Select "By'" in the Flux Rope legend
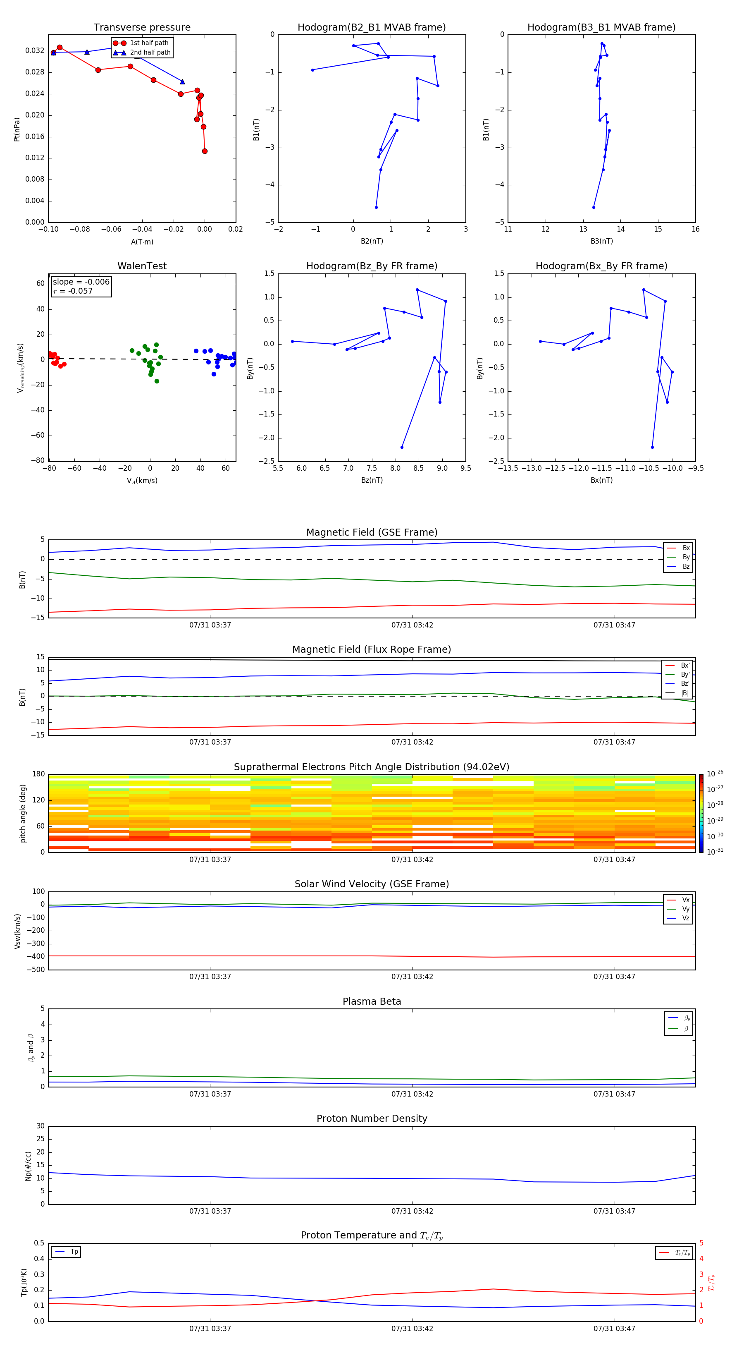This screenshot has width=744, height=1365. point(678,675)
